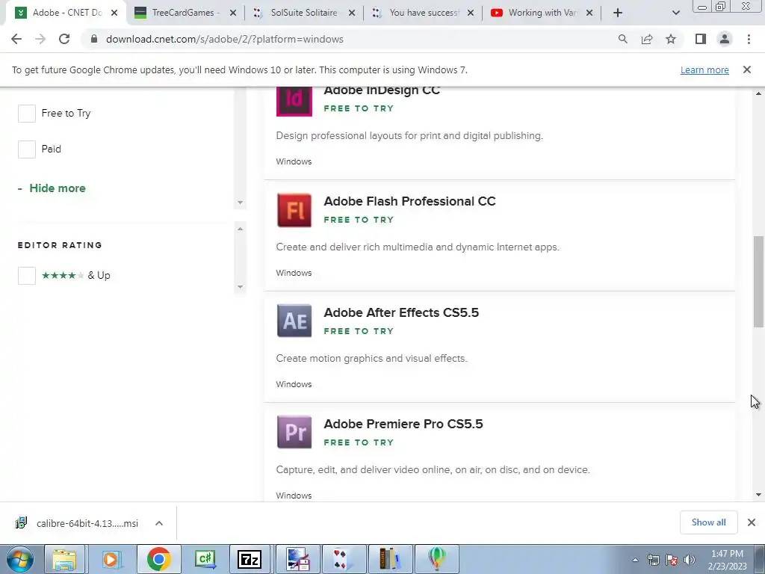The height and width of the screenshot is (574, 765).
Task: Tick the Paid filter checkbox
Action: click(27, 149)
